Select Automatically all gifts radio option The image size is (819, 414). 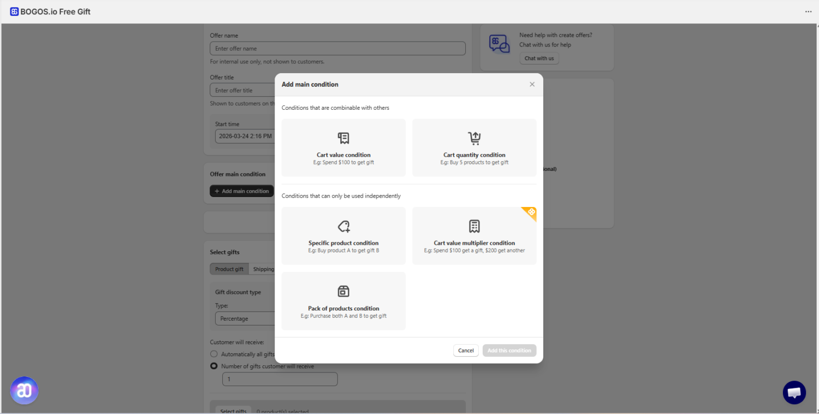[x=214, y=354]
